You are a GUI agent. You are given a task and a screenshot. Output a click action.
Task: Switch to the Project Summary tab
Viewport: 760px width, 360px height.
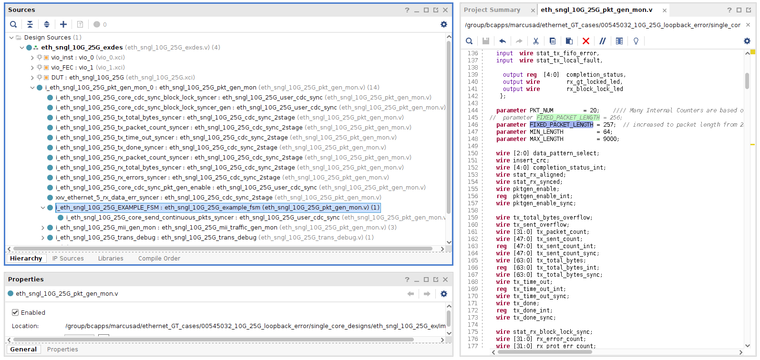[x=492, y=10]
